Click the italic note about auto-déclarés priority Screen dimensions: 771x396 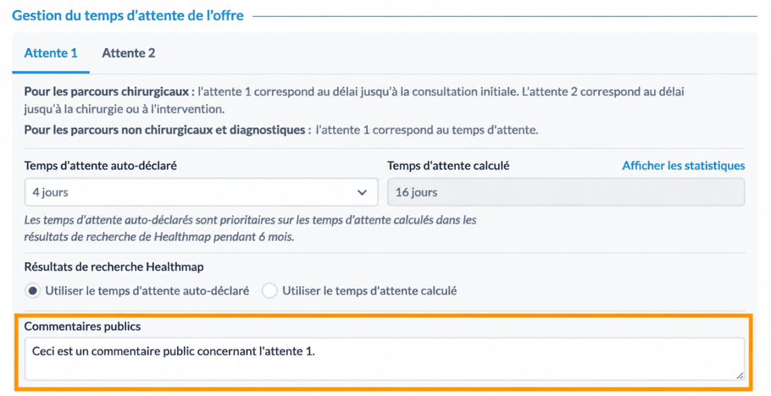coord(250,228)
